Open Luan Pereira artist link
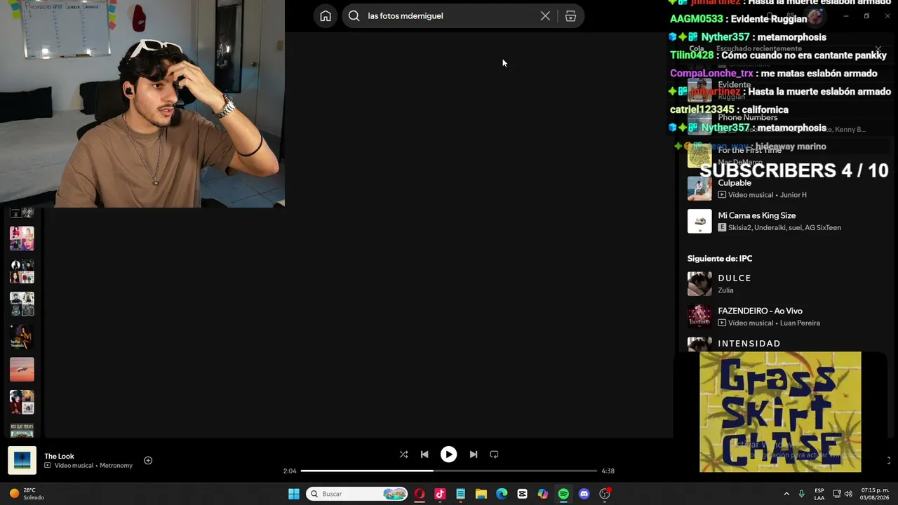The width and height of the screenshot is (898, 505). (800, 323)
